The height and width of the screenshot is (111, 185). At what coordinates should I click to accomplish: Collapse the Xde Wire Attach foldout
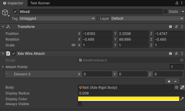(x=3, y=54)
